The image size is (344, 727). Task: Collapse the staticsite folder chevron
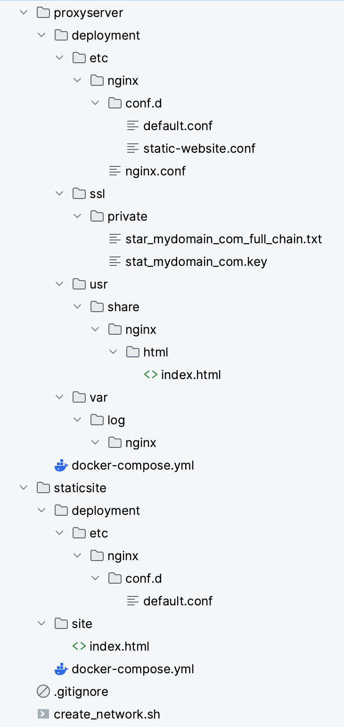point(23,488)
